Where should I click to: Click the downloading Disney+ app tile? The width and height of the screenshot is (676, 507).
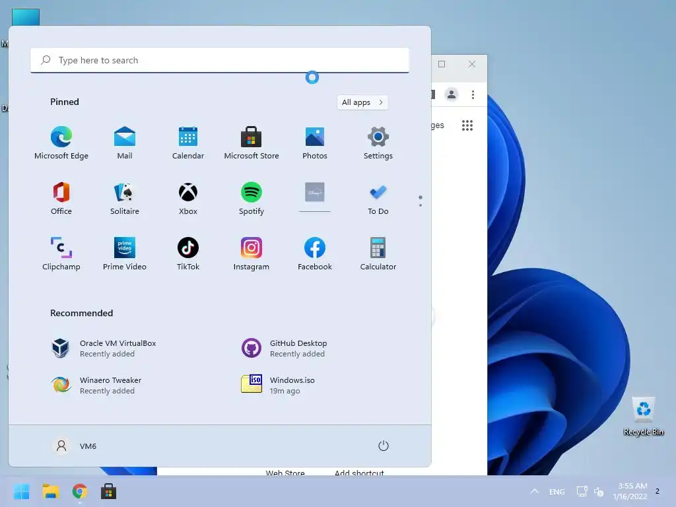(315, 197)
